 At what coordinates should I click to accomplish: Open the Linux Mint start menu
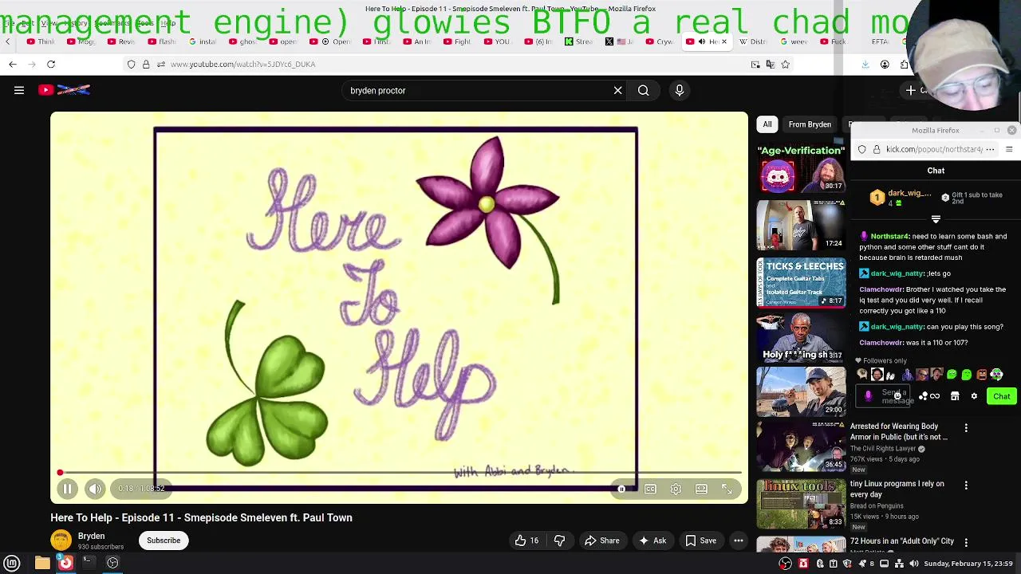pyautogui.click(x=12, y=564)
